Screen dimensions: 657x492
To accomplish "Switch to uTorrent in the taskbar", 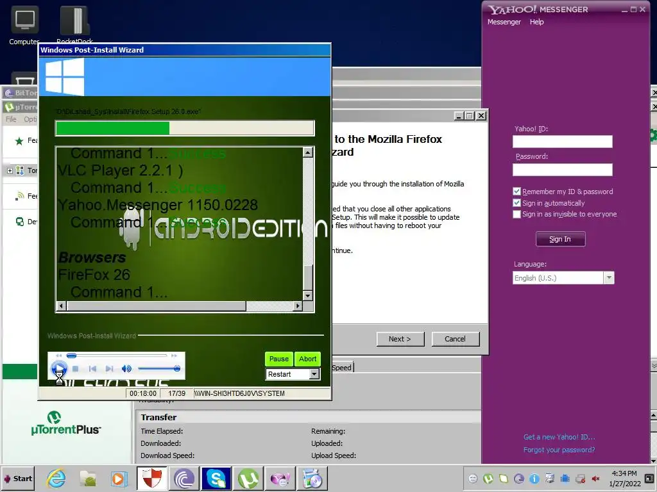I will (248, 479).
